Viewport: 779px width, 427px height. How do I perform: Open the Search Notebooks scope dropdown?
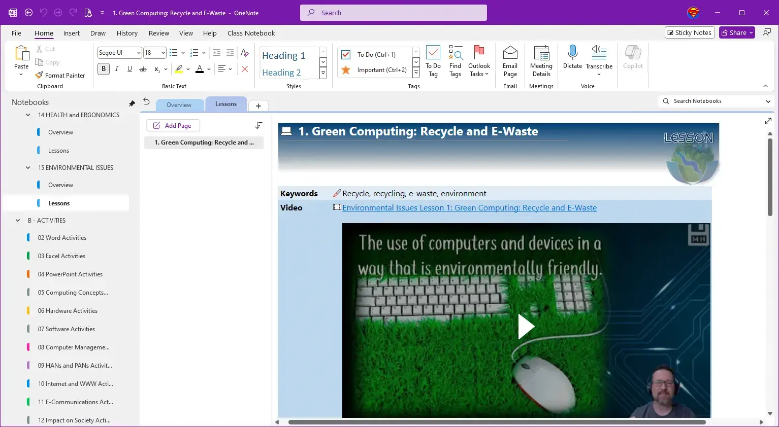tap(768, 101)
